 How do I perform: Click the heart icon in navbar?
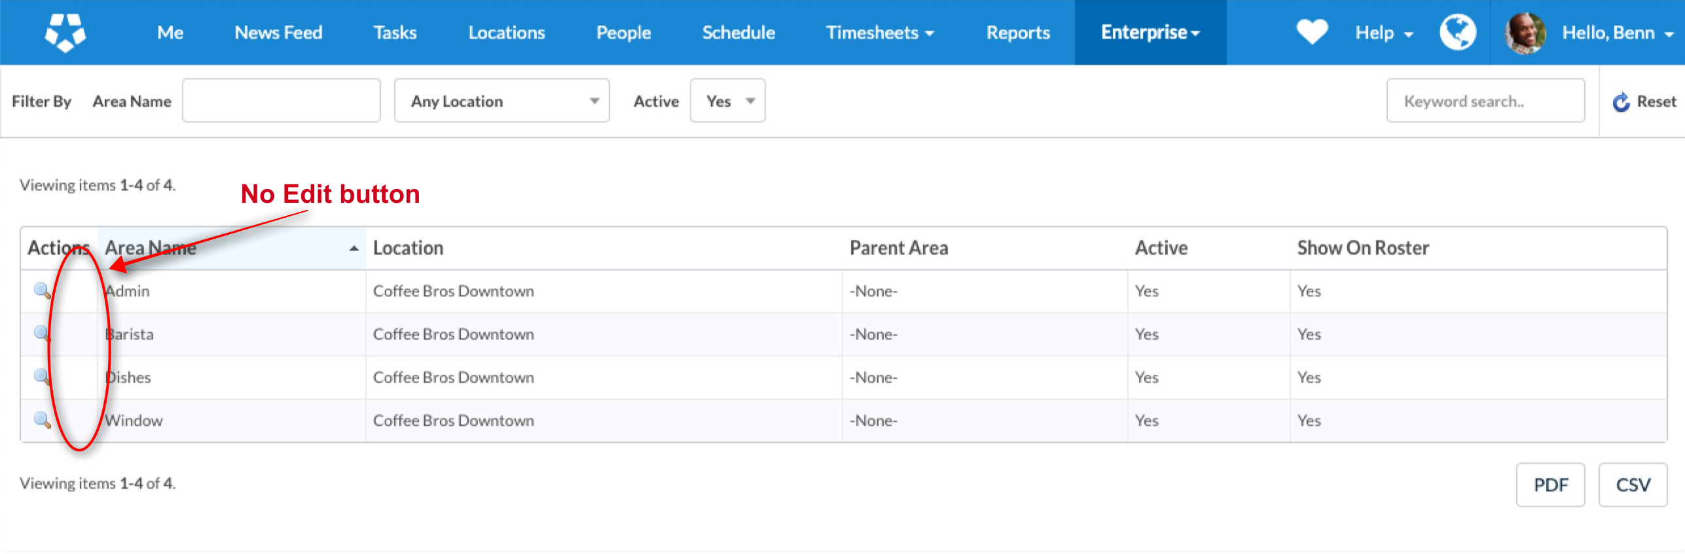click(1312, 32)
